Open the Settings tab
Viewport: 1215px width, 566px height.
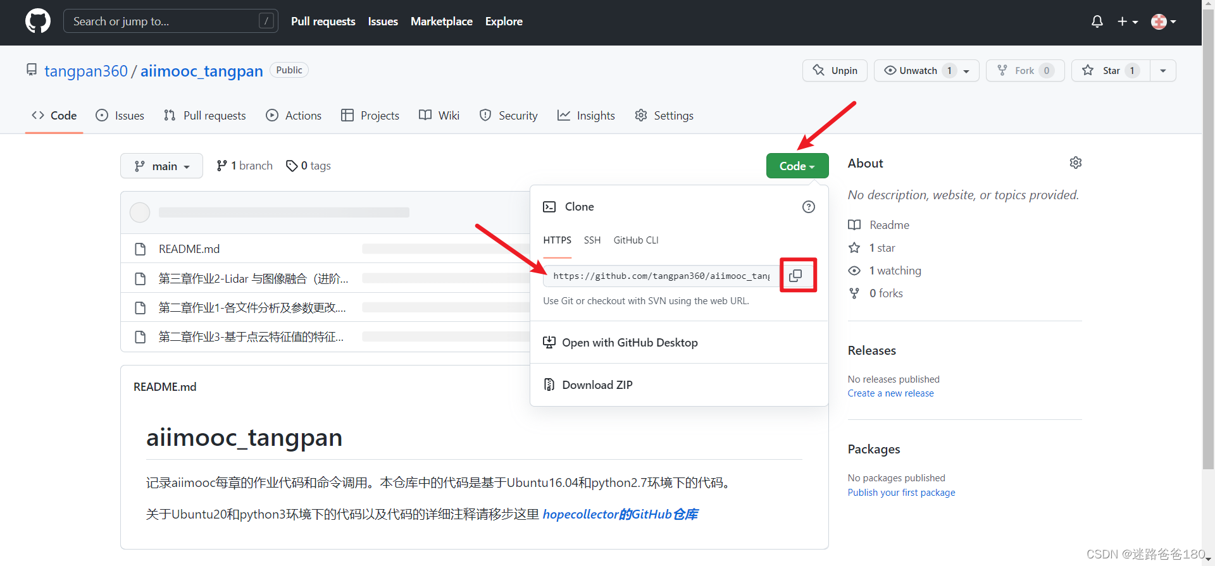point(664,115)
